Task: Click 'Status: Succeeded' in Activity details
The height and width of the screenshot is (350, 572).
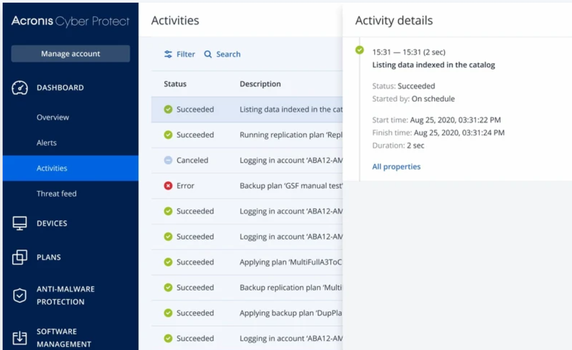Action: tap(403, 86)
